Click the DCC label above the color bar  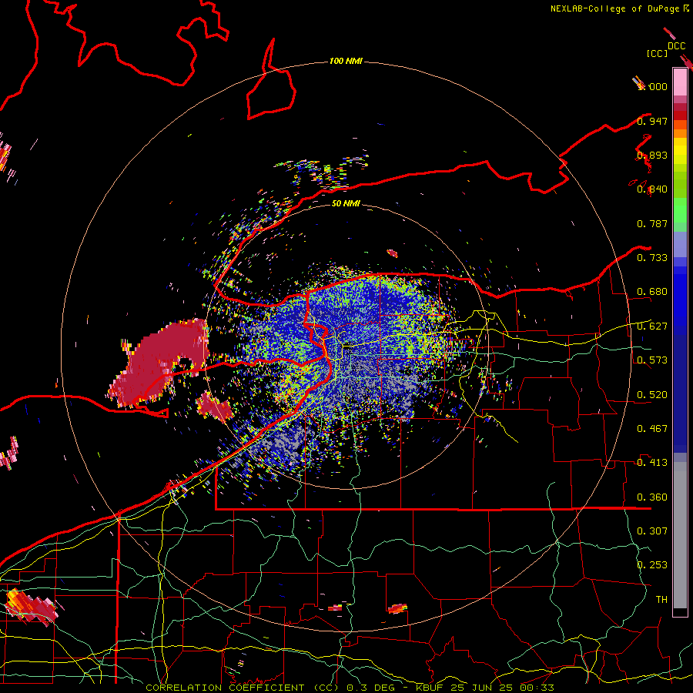point(676,45)
